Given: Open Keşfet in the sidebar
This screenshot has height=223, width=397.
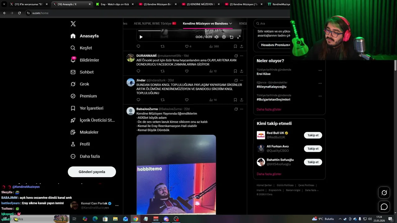Looking at the screenshot, I should [x=81, y=48].
